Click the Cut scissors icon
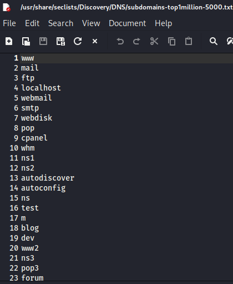This screenshot has height=284, width=233. point(154,41)
